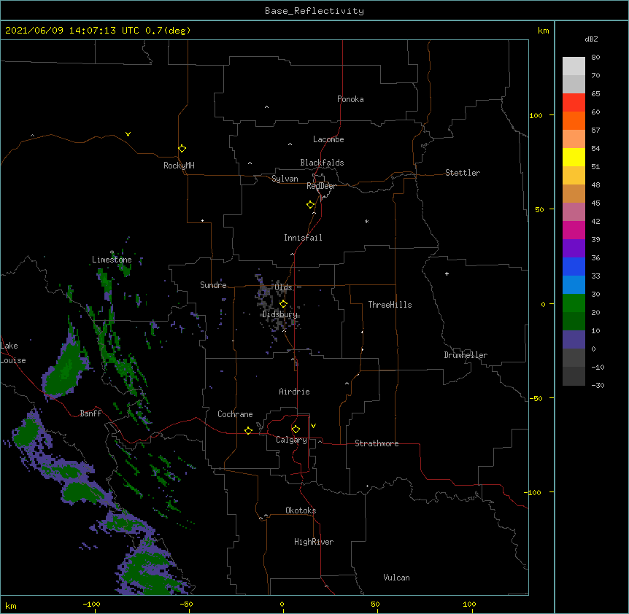Select the slate purple 10-0 dBZ swatch
Viewport: 629px width, 614px height.
(x=574, y=340)
